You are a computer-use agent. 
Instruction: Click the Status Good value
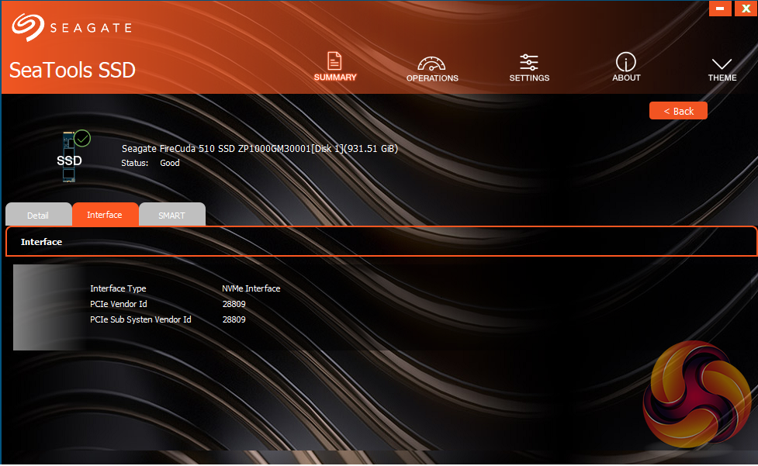point(170,164)
